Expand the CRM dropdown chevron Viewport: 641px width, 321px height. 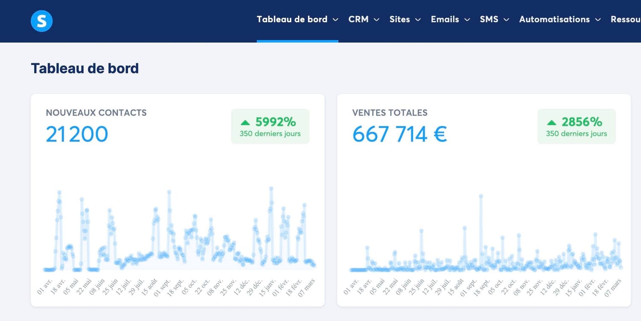click(376, 20)
